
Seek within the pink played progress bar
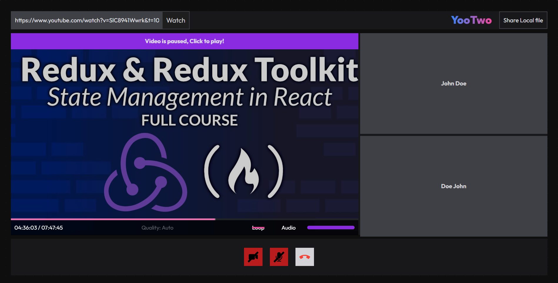[x=113, y=219]
